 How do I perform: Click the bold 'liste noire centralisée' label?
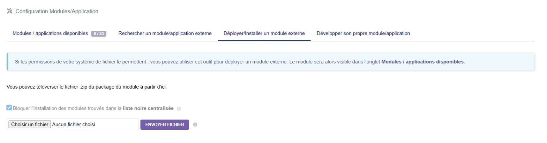148,108
